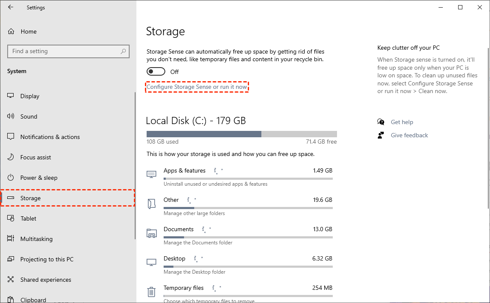
Task: Open Home via the house icon
Action: pos(11,31)
